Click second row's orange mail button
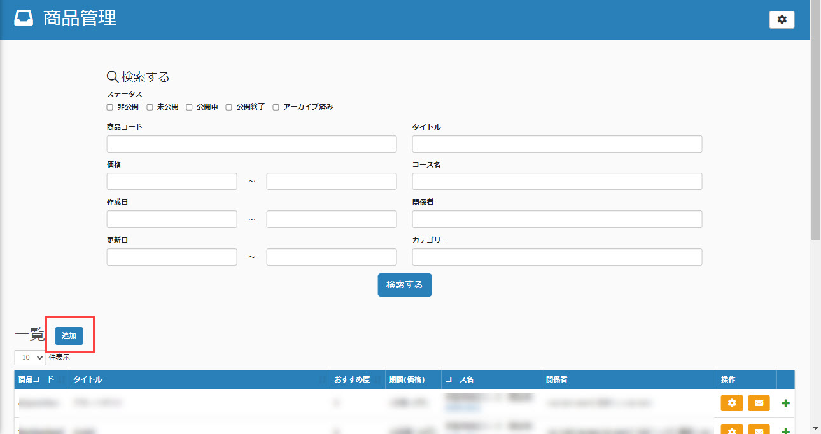Image resolution: width=821 pixels, height=434 pixels. coord(759,430)
